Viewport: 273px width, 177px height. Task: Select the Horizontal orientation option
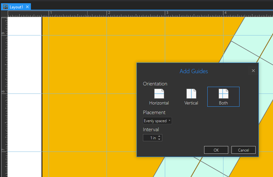(x=159, y=97)
